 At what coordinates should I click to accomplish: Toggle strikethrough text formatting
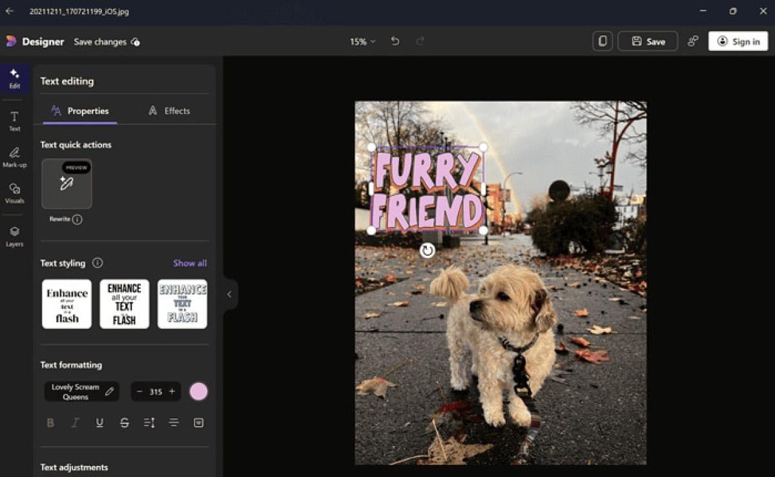tap(125, 423)
